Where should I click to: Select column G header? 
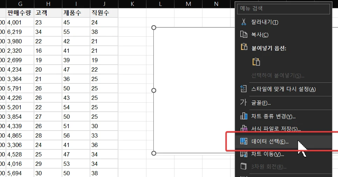20,4
